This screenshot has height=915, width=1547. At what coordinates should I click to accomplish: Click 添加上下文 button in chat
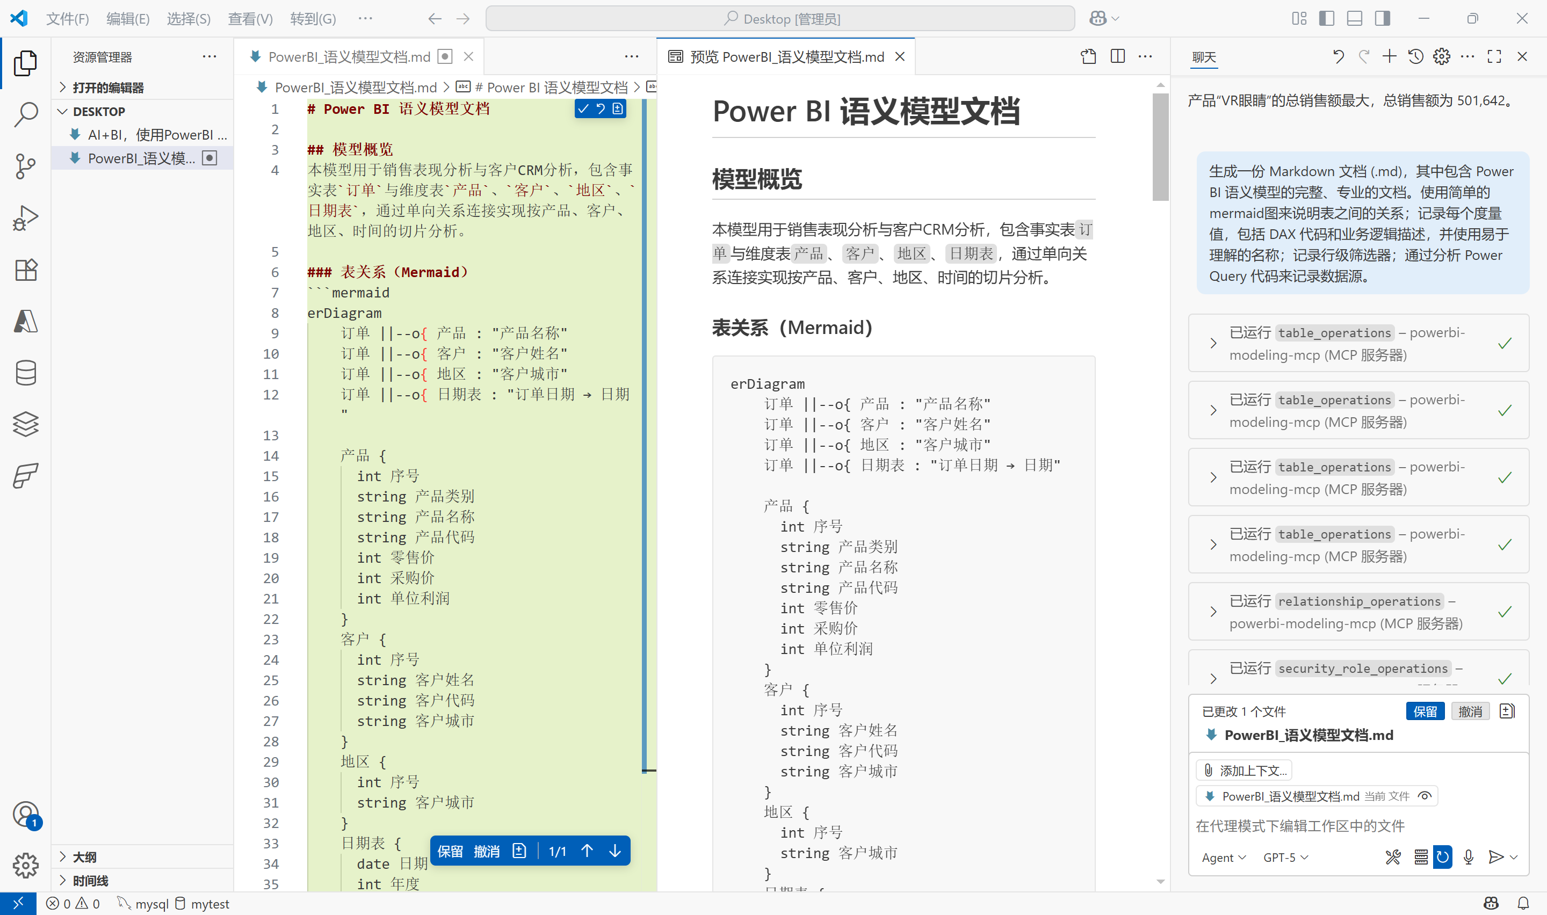[1245, 770]
